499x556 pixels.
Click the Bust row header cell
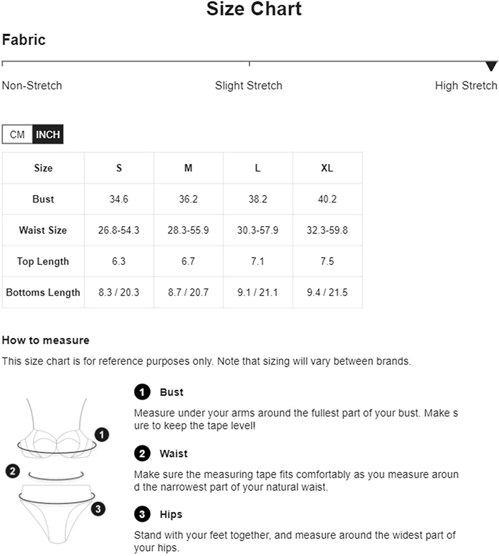coord(43,199)
